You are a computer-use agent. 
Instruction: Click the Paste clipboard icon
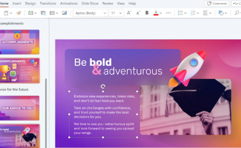6,13
